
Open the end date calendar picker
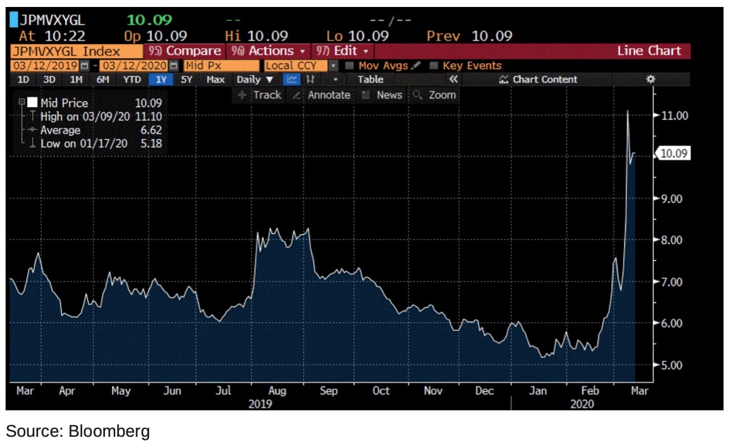pyautogui.click(x=174, y=66)
